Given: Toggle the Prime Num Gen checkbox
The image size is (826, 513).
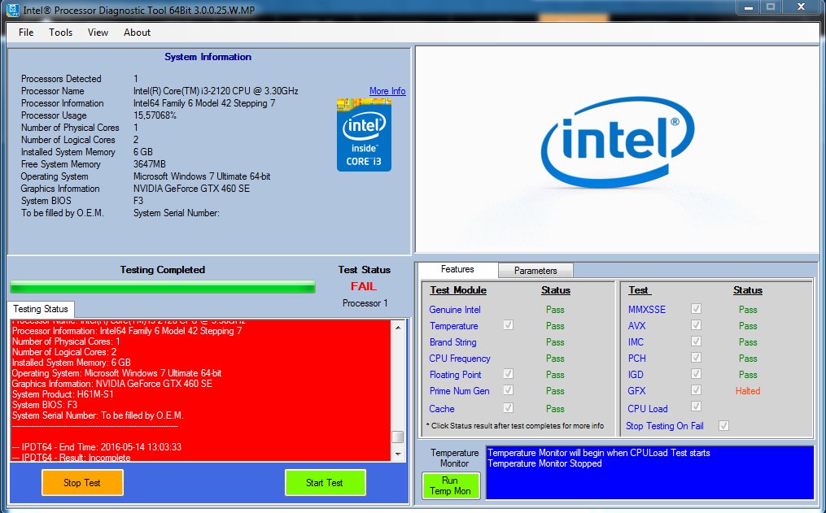Looking at the screenshot, I should pyautogui.click(x=508, y=390).
